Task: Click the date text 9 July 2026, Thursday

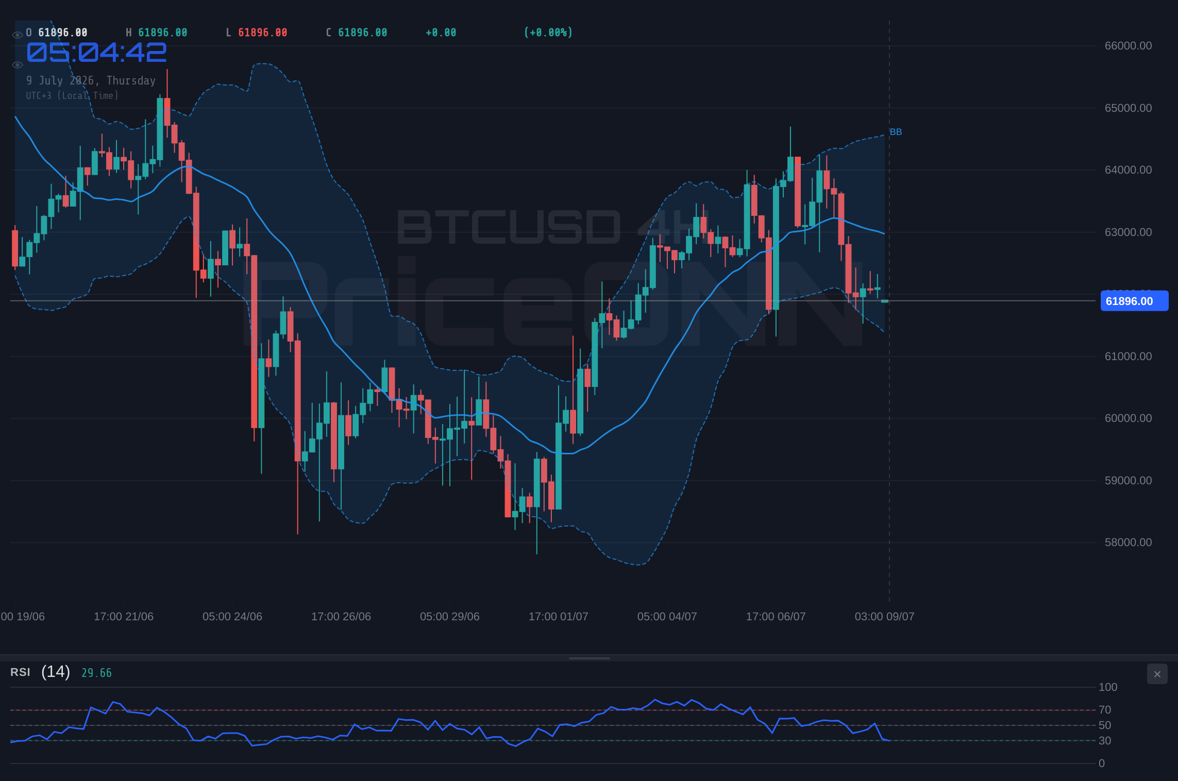Action: 91,80
